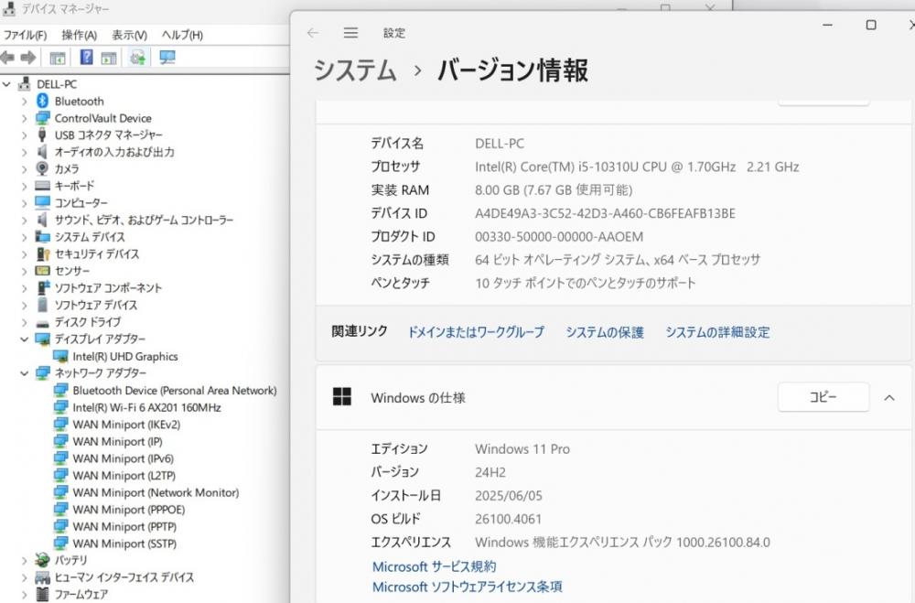
Task: Open システムの詳細設定 link
Action: coord(717,332)
